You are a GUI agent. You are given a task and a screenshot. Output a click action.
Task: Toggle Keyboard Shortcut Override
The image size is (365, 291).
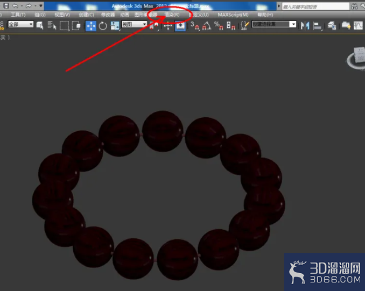point(180,26)
